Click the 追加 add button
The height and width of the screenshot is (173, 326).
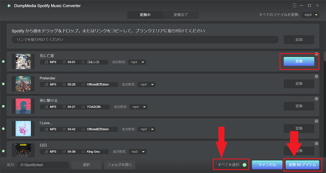coord(299,39)
